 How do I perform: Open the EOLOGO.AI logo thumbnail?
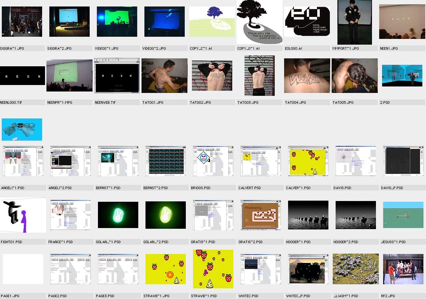point(307,22)
